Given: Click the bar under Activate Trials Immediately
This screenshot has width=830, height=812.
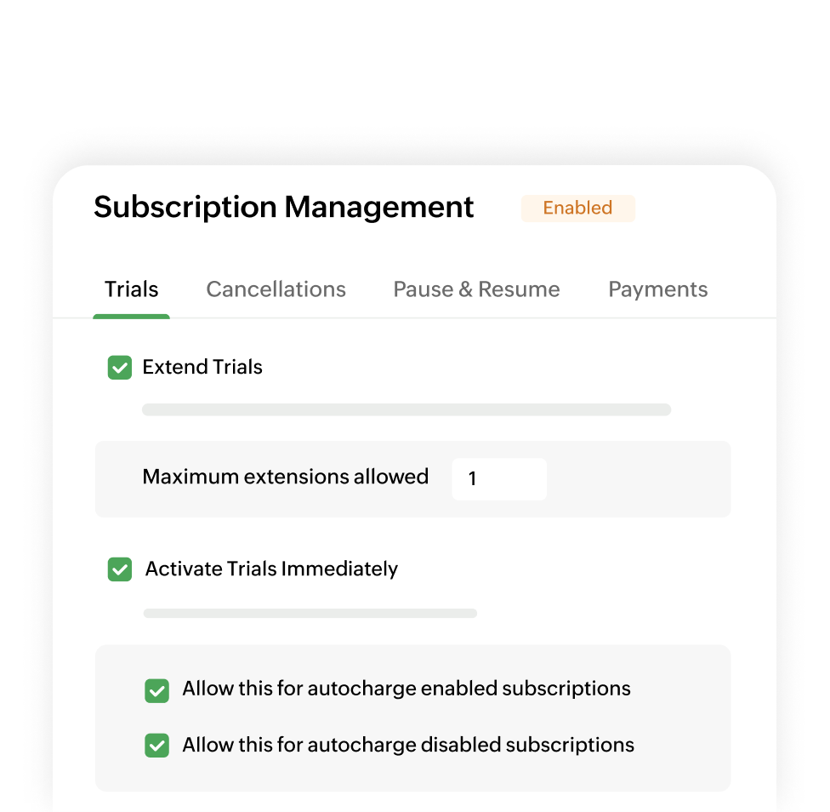Looking at the screenshot, I should [x=310, y=613].
